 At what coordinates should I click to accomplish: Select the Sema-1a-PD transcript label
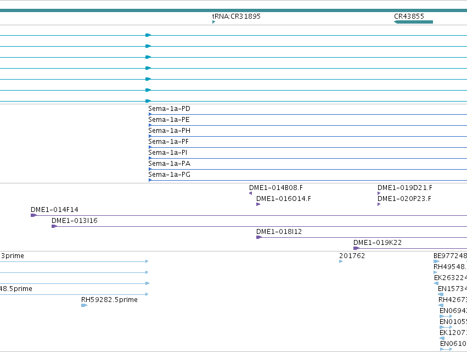coord(169,109)
